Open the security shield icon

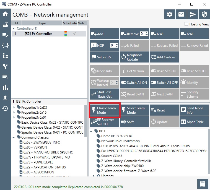coord(204,14)
